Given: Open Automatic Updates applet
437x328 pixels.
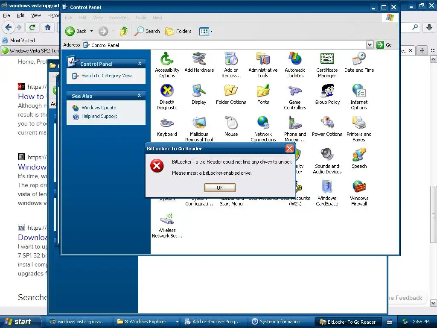Looking at the screenshot, I should pyautogui.click(x=295, y=65).
